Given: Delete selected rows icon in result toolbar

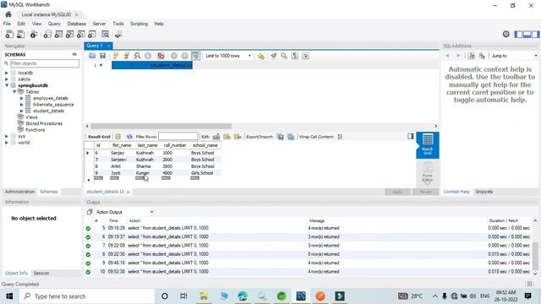Looking at the screenshot, I should pyautogui.click(x=238, y=137).
